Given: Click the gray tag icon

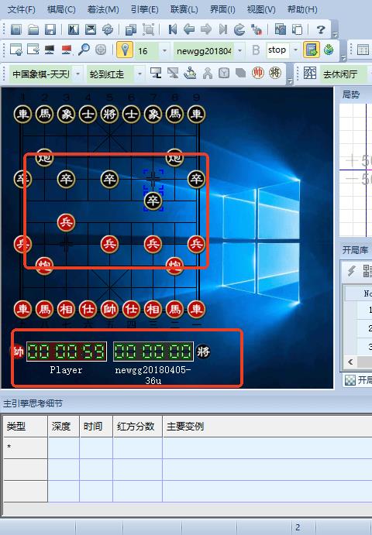Looking at the screenshot, I should click(x=241, y=73).
